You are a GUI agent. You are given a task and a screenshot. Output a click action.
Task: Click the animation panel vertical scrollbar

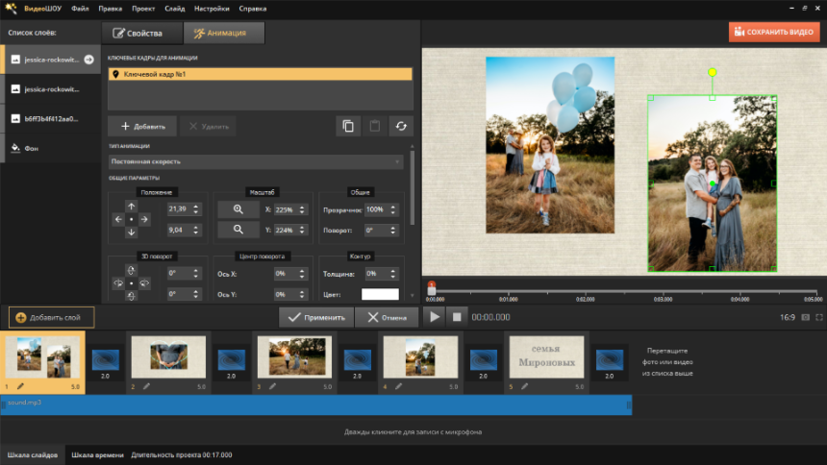[x=412, y=187]
